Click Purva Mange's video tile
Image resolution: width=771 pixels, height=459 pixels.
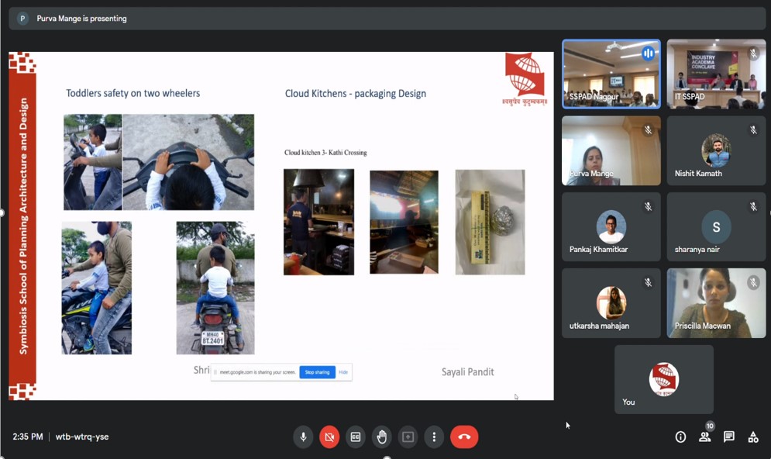click(611, 150)
